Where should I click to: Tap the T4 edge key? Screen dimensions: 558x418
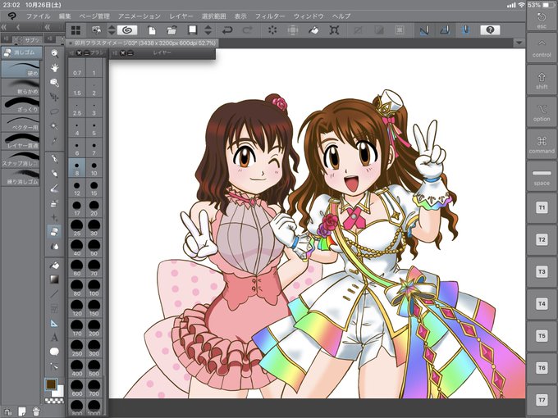tap(542, 303)
